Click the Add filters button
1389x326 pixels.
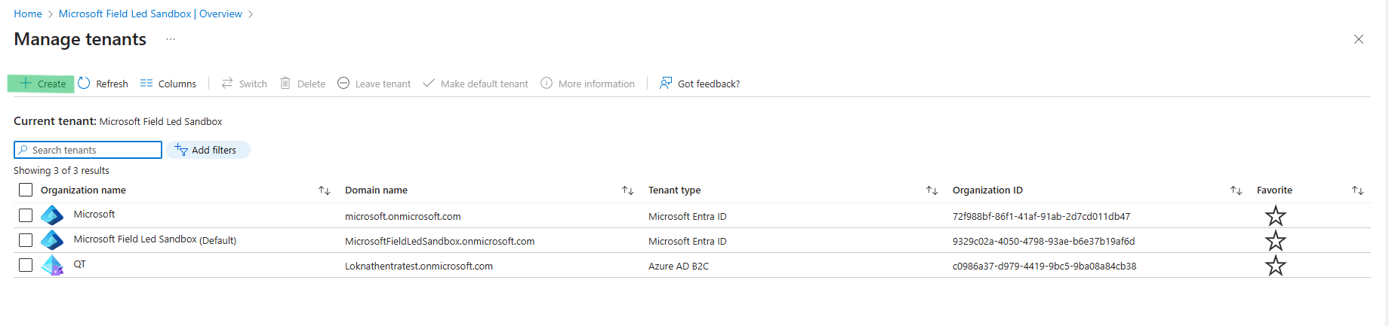point(208,150)
